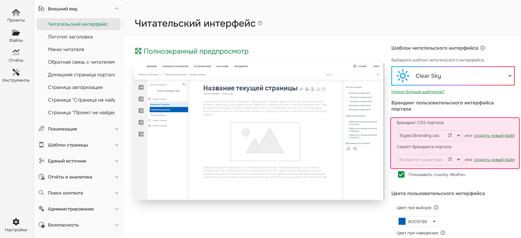Expand the Локализация section chevron
This screenshot has height=238, width=521.
[117, 129]
